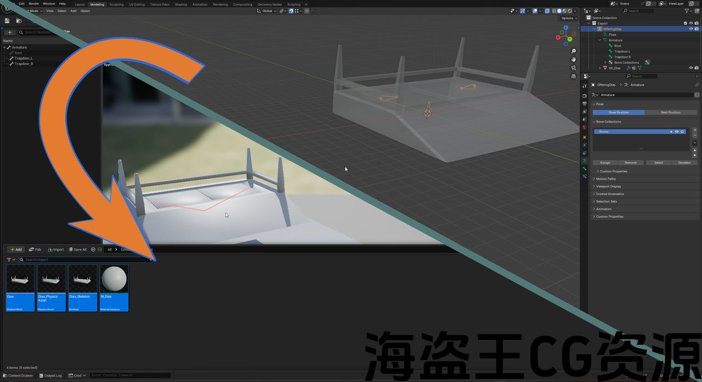702x382 pixels.
Task: Click the star icon on the Bones collection
Action: [x=682, y=132]
